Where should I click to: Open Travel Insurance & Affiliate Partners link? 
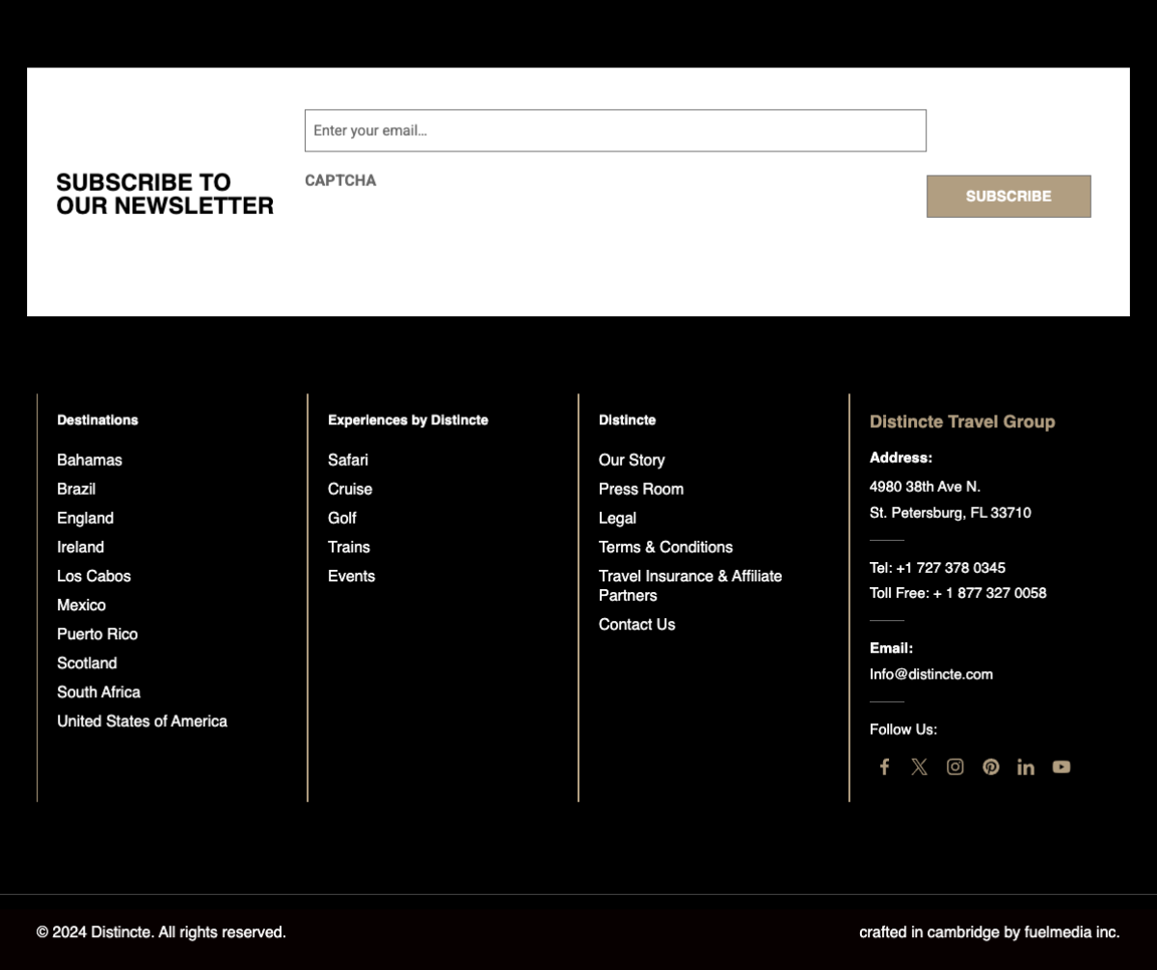click(x=690, y=585)
